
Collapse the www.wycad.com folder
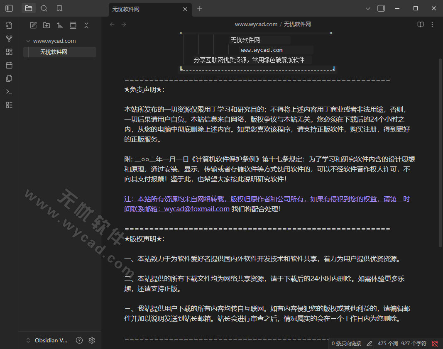tap(28, 41)
